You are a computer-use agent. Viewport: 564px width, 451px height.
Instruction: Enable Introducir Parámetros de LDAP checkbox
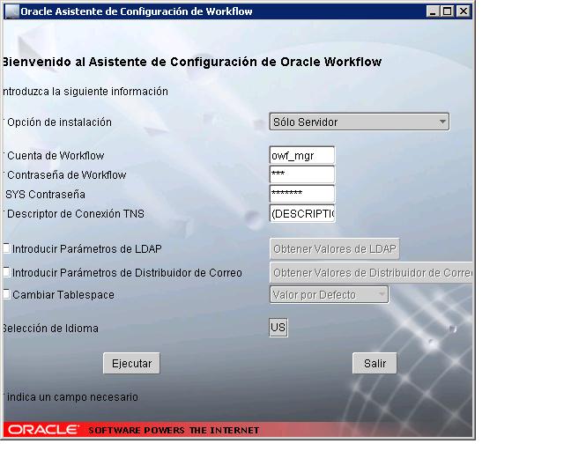click(x=6, y=248)
